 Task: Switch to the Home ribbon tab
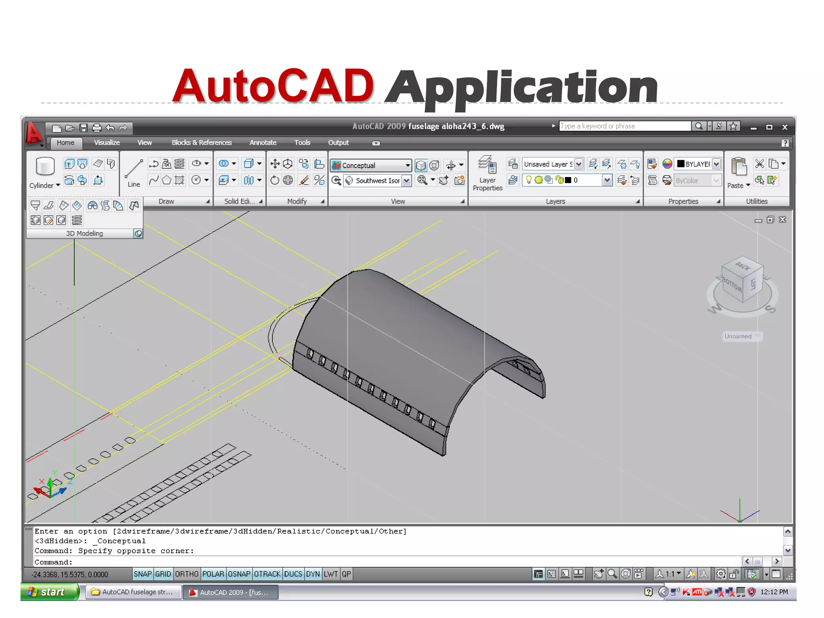(65, 143)
